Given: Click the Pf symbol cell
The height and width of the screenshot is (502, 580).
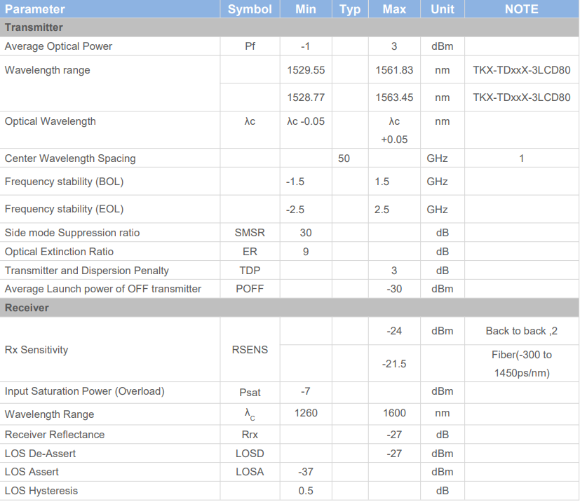Looking at the screenshot, I should point(250,46).
